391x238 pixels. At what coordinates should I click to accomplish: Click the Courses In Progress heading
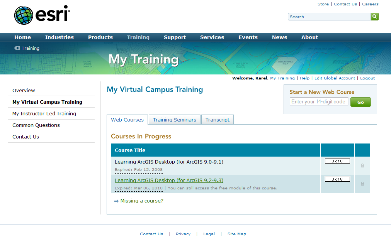(x=141, y=137)
